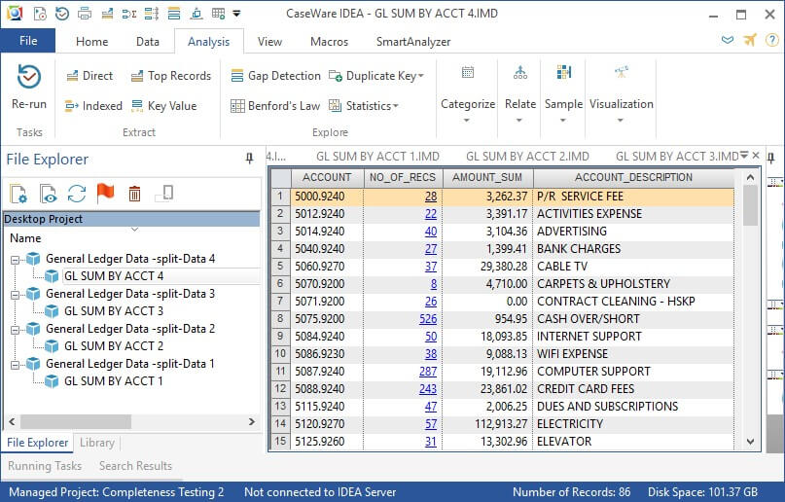This screenshot has width=785, height=502.
Task: Open Quick Access Toolbar customize arrow
Action: coord(236,14)
